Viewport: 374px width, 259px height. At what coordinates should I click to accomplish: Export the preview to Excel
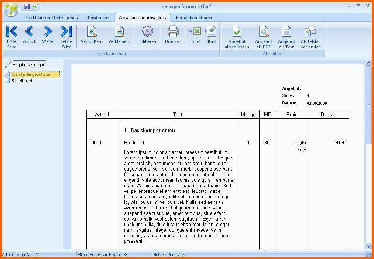[195, 35]
